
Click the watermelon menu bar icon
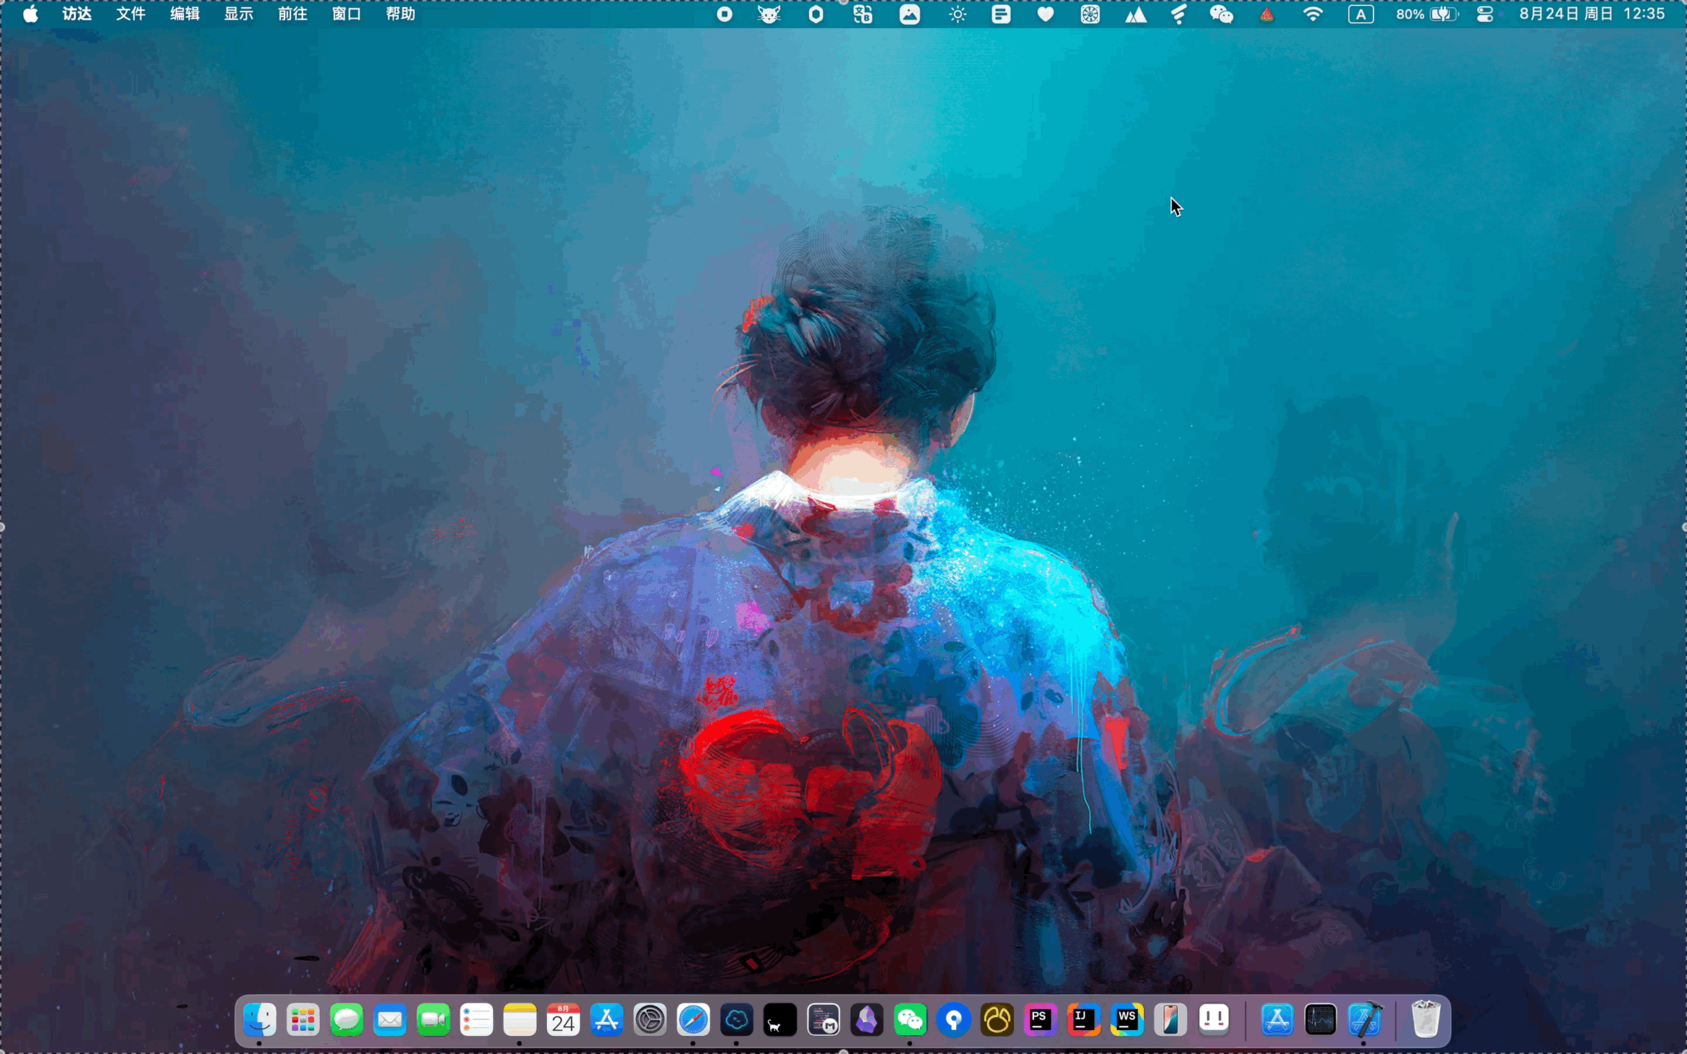[1267, 14]
